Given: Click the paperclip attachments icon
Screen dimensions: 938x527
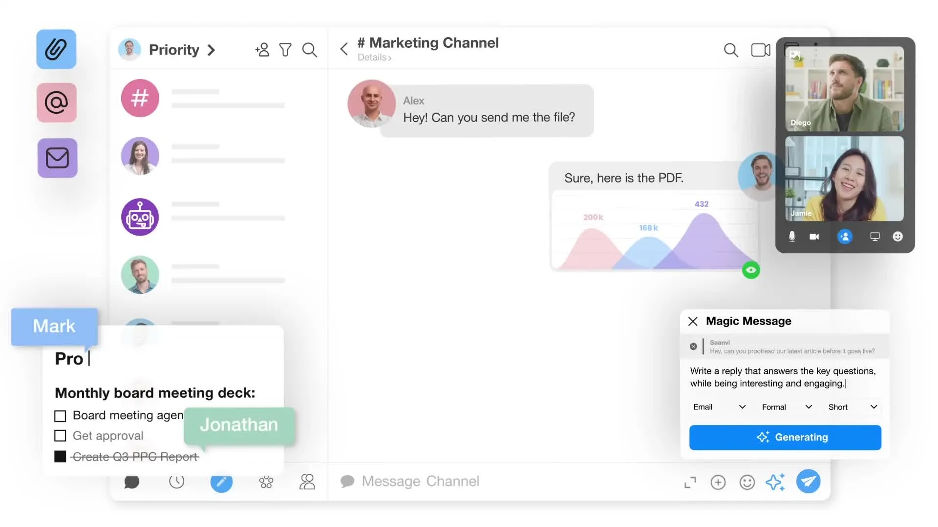Looking at the screenshot, I should click(56, 49).
